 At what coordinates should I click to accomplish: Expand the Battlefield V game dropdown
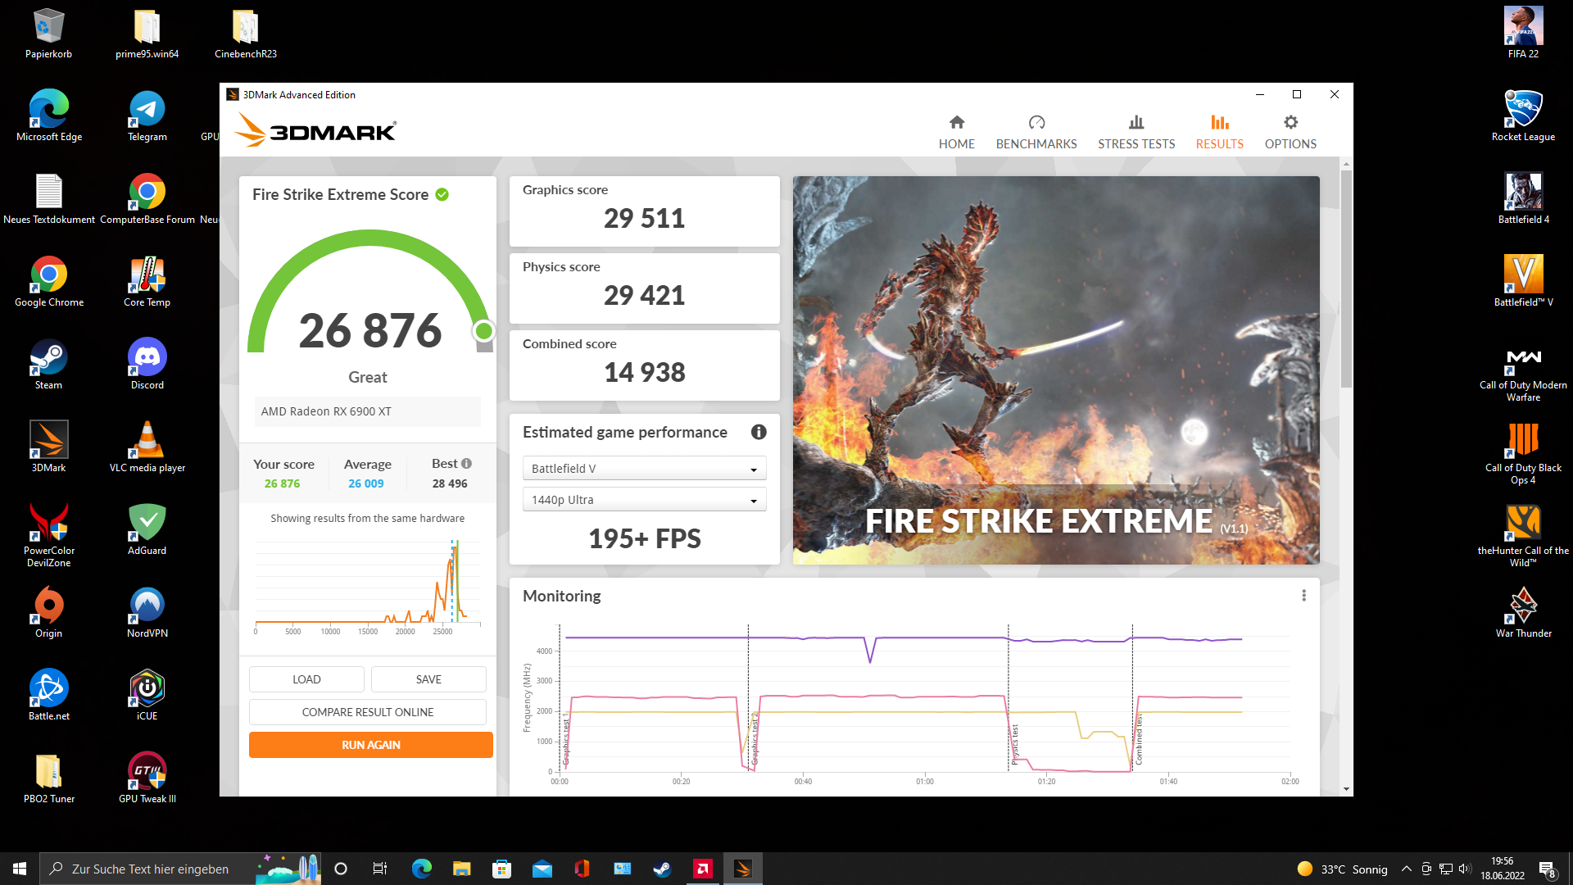[x=644, y=469]
